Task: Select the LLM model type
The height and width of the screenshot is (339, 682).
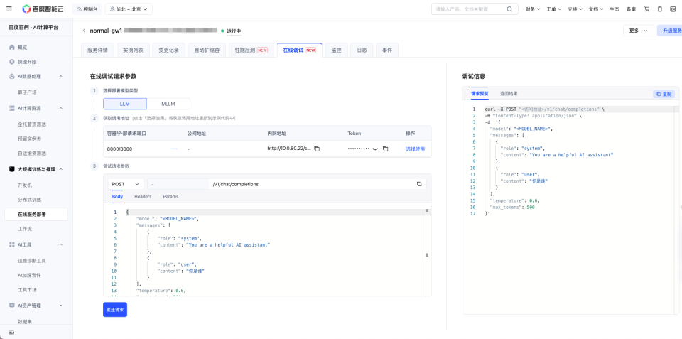Action: click(125, 104)
